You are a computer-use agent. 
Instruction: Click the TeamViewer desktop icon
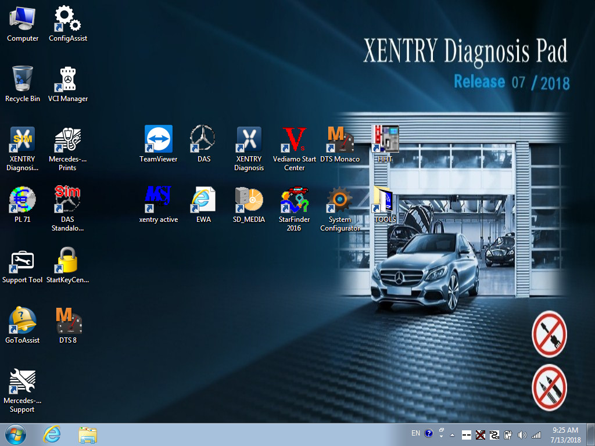coord(158,139)
